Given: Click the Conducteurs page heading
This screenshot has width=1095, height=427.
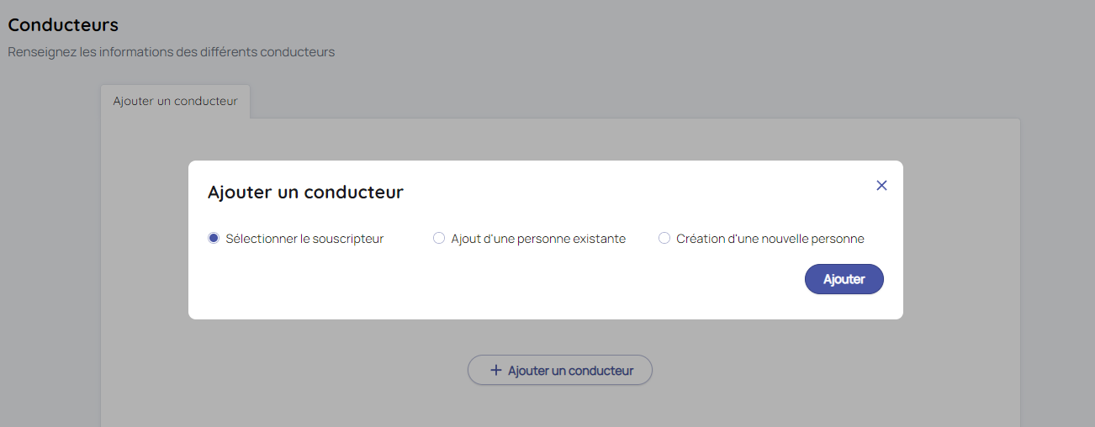Looking at the screenshot, I should tap(63, 25).
